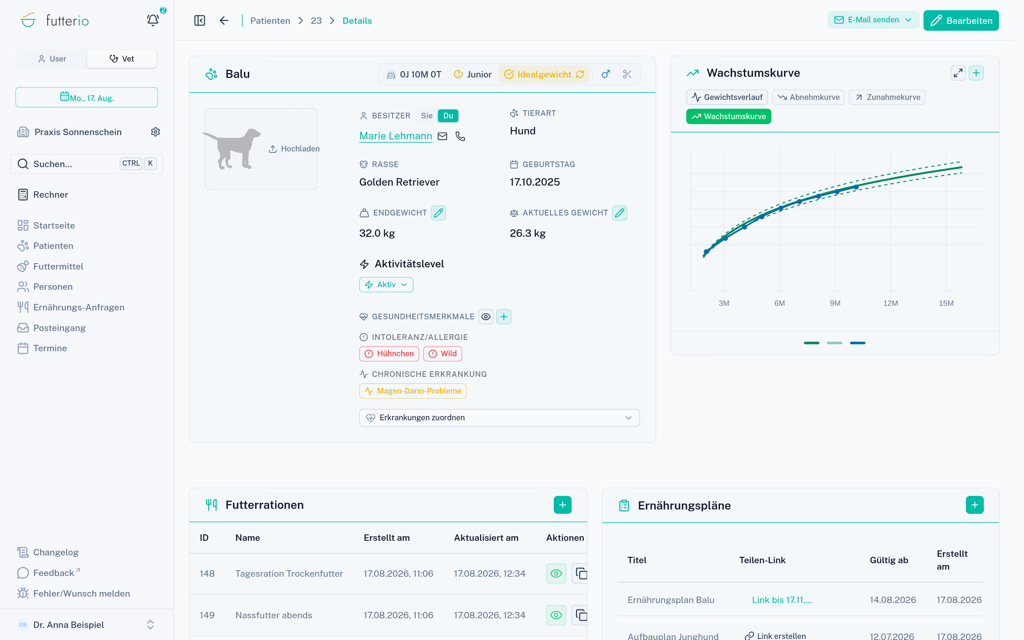Click patient 23 in the breadcrumb

[x=316, y=21]
